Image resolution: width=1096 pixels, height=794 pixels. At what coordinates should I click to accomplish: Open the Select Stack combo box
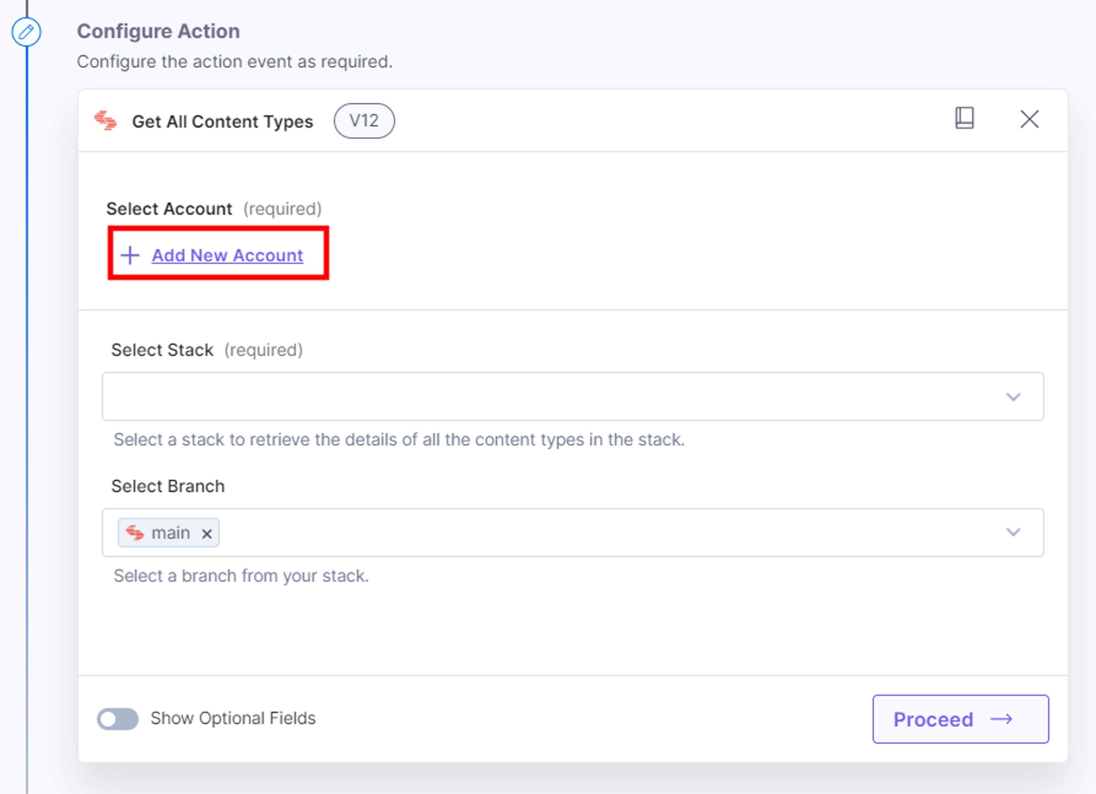573,396
